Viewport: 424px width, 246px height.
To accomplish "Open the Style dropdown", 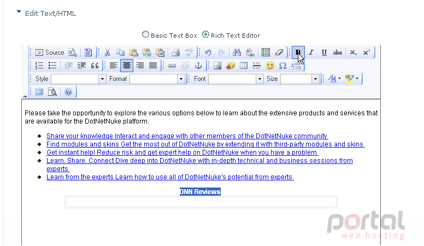I will pyautogui.click(x=79, y=79).
